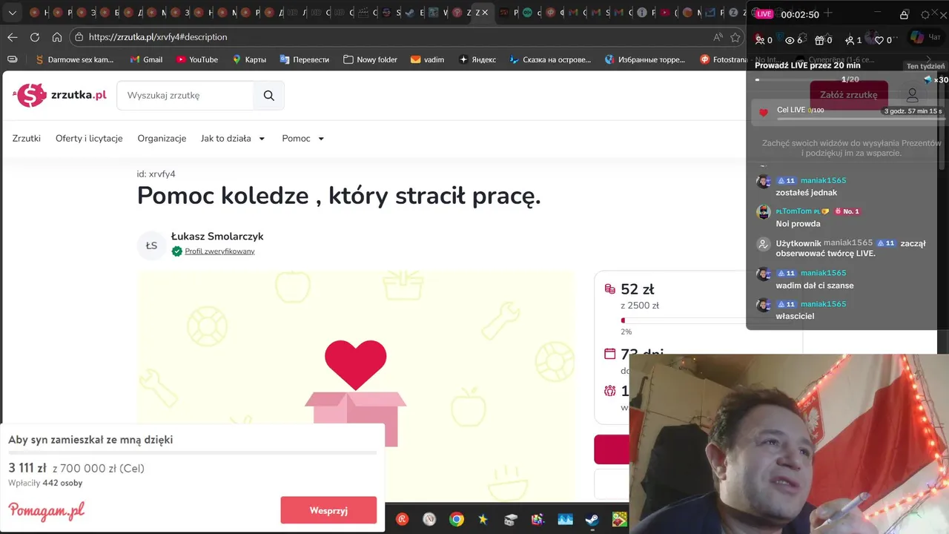Click the ŁS profile avatar
The image size is (949, 534).
[x=151, y=245]
